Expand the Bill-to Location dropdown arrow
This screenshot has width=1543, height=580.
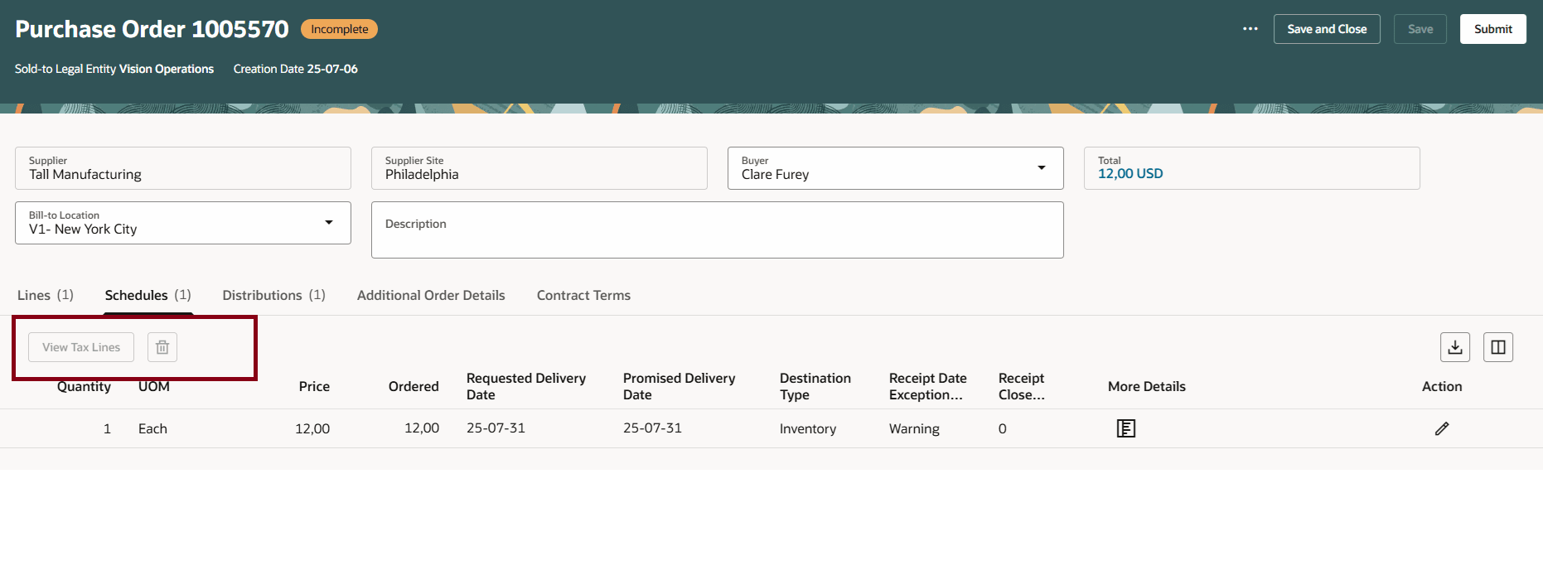(x=329, y=223)
